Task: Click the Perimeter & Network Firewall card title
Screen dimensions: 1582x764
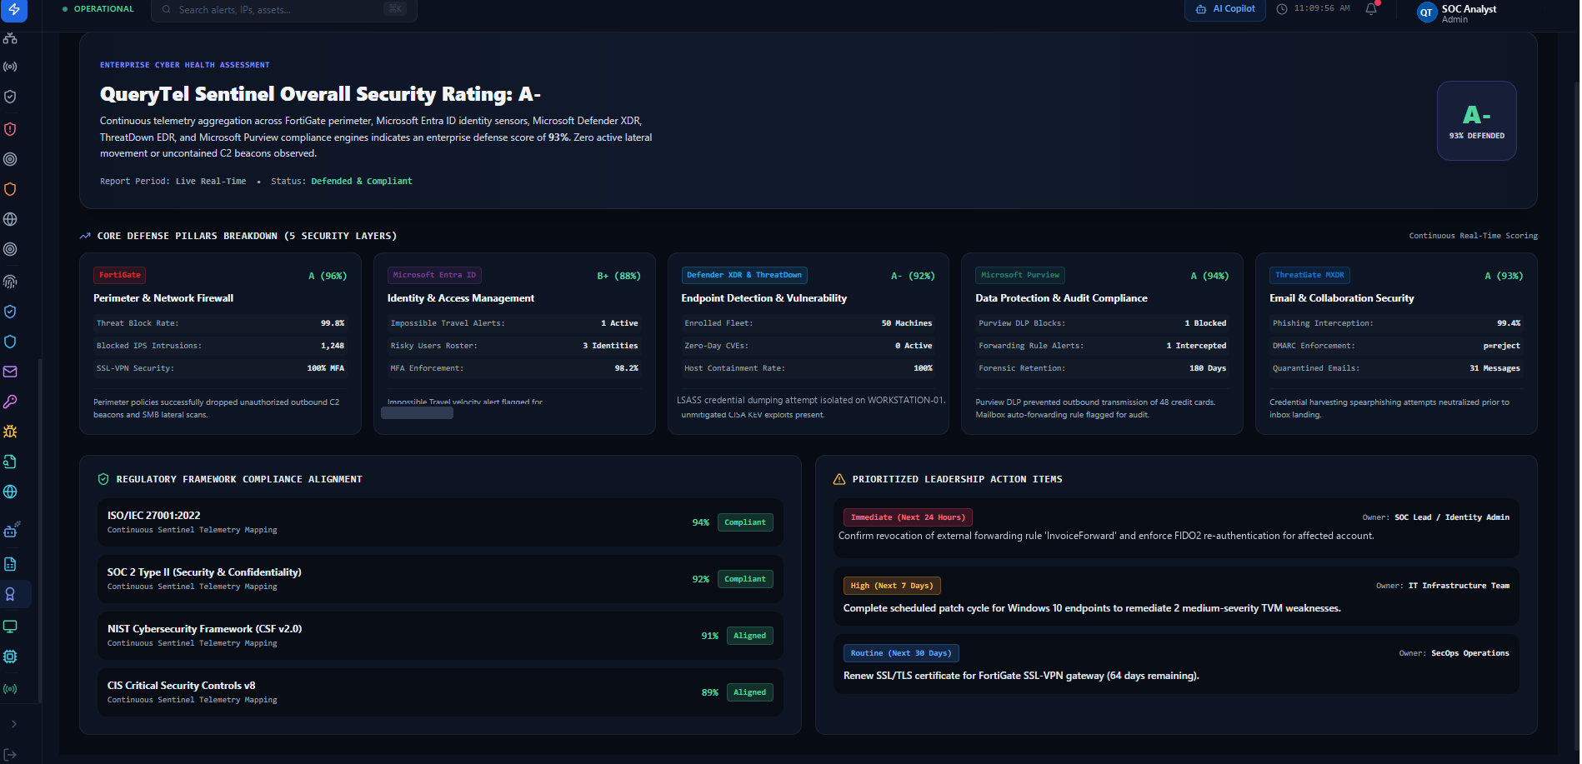Action: click(x=163, y=298)
